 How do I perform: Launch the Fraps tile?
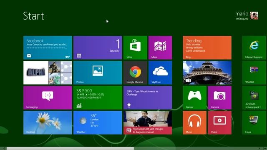(254, 122)
